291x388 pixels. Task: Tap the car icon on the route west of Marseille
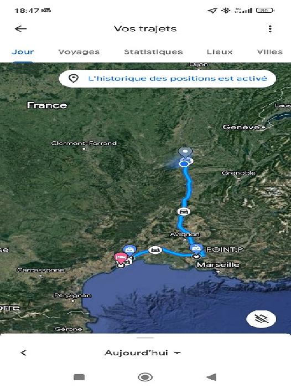155,250
